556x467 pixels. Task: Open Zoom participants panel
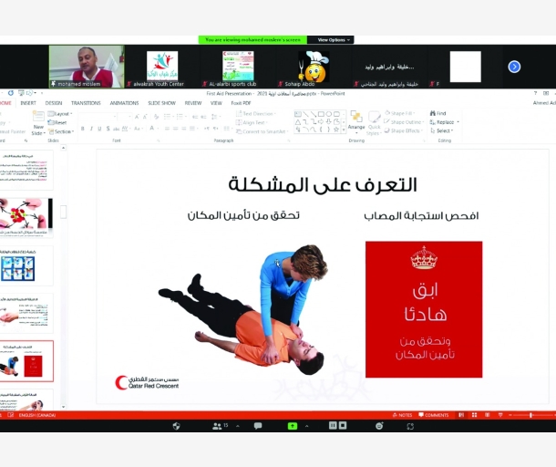pos(221,425)
